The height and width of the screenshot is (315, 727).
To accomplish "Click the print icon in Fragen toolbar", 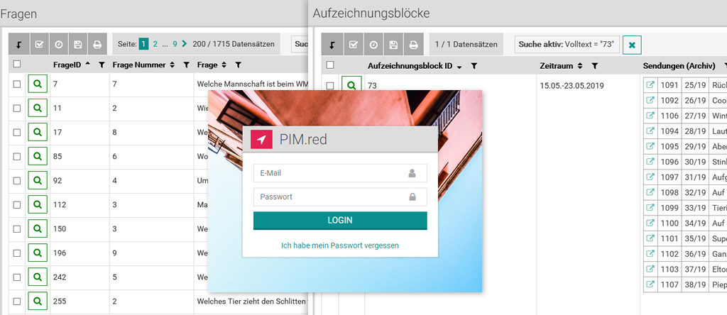I will click(x=97, y=45).
